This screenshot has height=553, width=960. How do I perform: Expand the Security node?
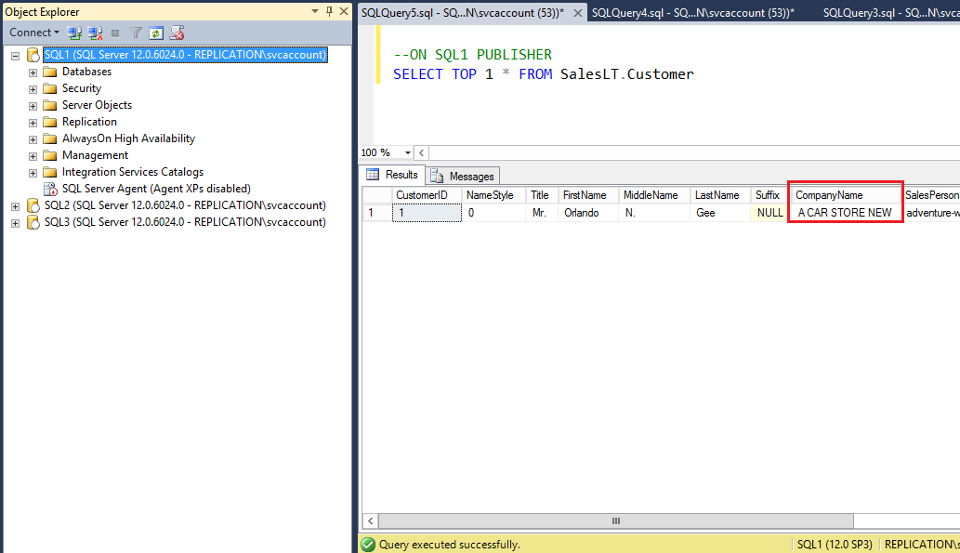click(x=33, y=89)
